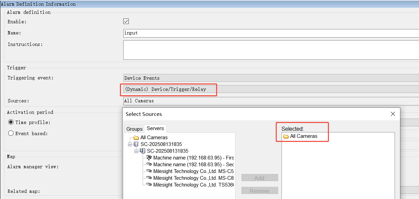Click camera icon for Milesight TS536 device
419x199 pixels.
click(x=149, y=185)
